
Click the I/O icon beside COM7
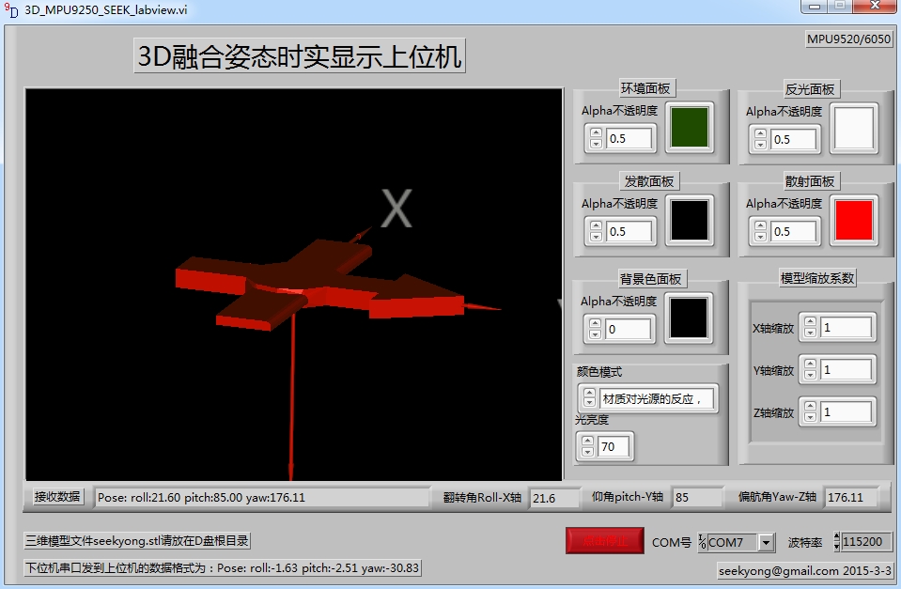[x=702, y=542]
